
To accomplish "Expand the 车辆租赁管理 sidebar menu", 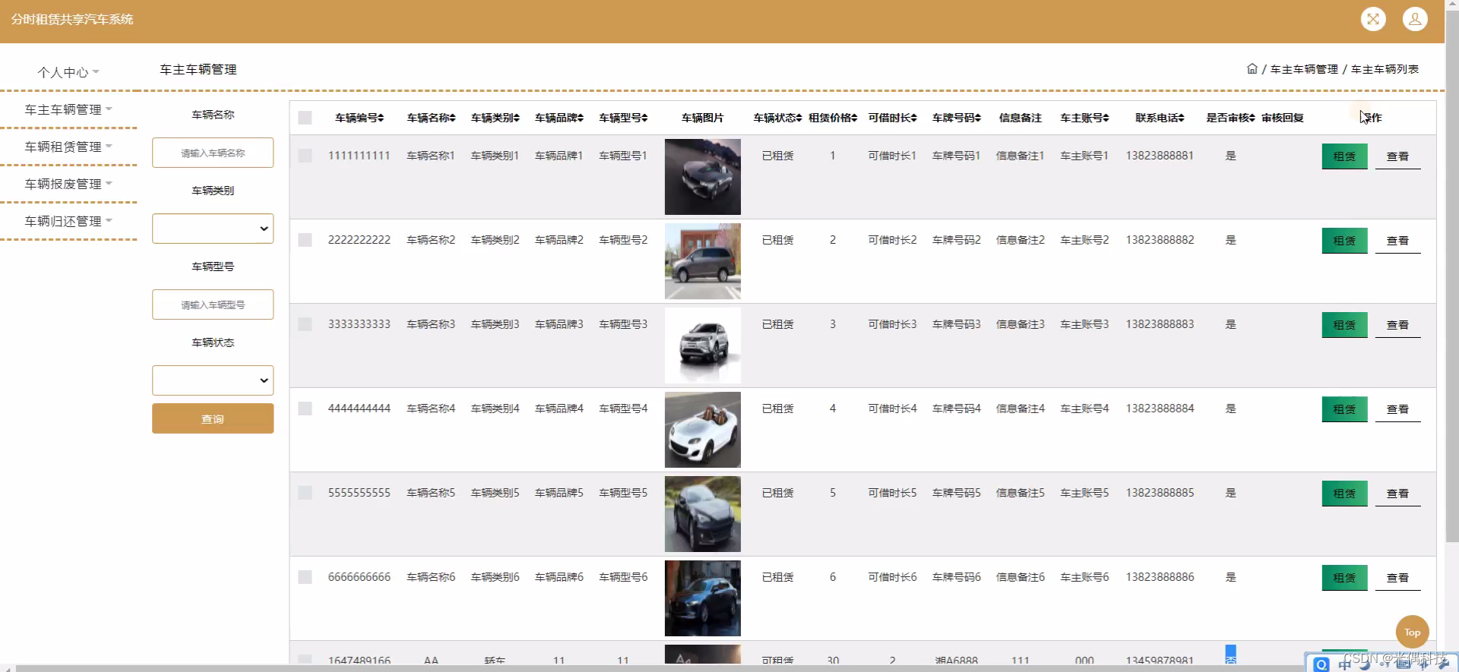I will (x=68, y=147).
